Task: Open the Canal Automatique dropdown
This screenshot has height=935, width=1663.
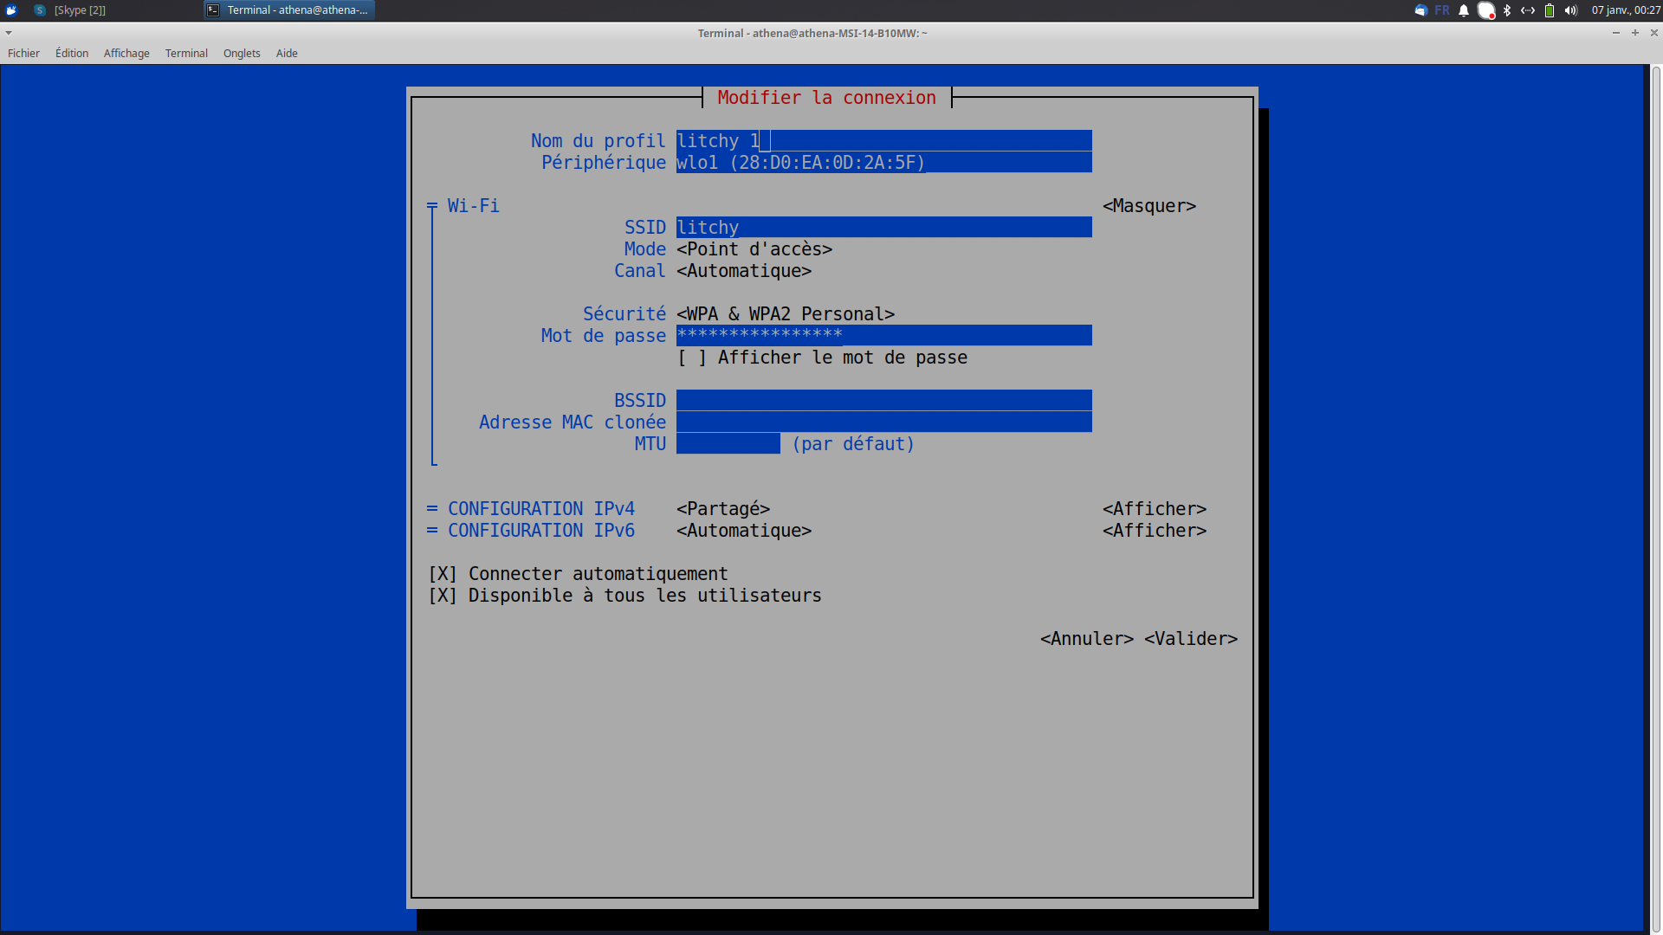Action: coord(743,270)
